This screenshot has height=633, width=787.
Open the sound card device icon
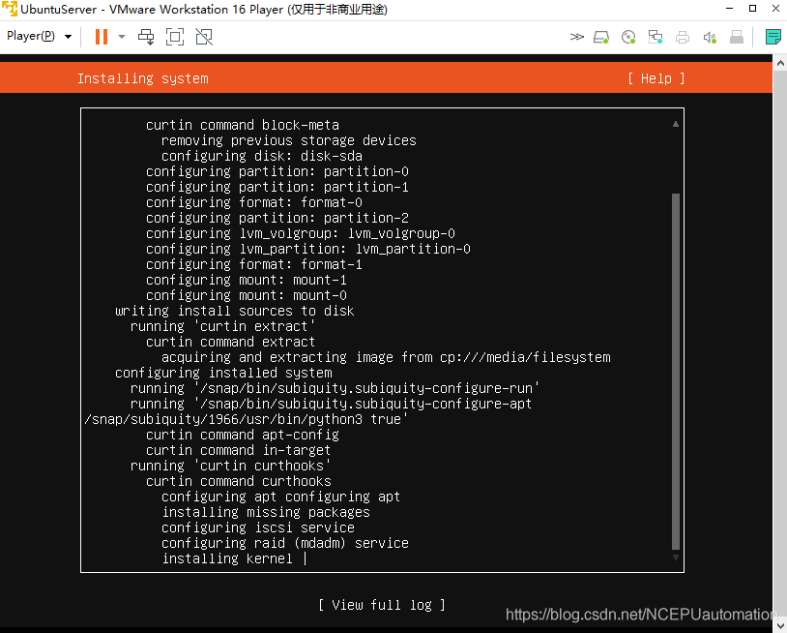pos(710,37)
